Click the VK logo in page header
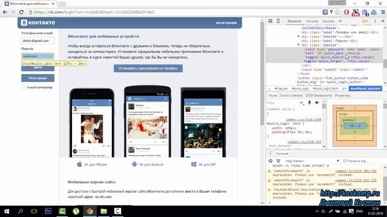 (x=37, y=22)
